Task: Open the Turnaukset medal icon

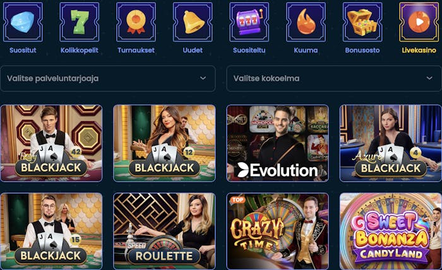Action: 136,22
